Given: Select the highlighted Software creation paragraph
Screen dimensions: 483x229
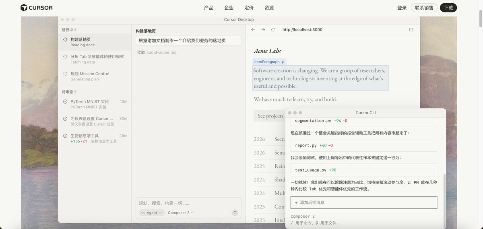Looking at the screenshot, I should point(320,78).
